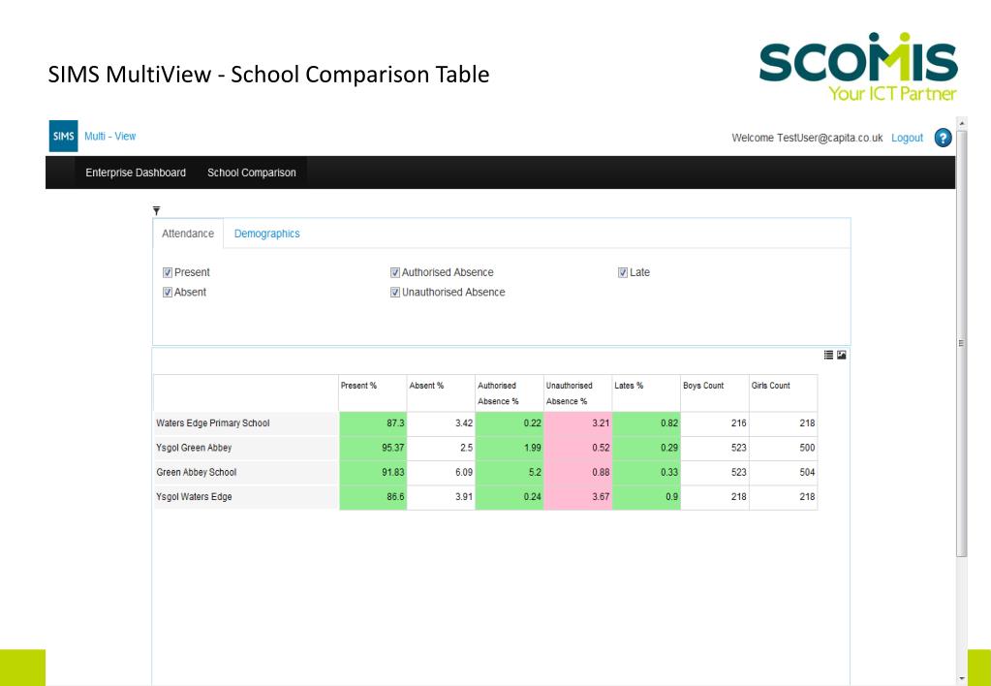This screenshot has height=686, width=991.
Task: Toggle the Unauthorised Absence checkbox
Action: pyautogui.click(x=395, y=292)
